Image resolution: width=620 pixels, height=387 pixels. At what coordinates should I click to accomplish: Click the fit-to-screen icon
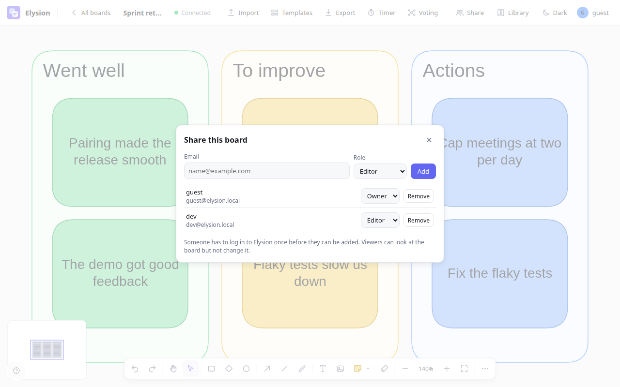(x=464, y=369)
